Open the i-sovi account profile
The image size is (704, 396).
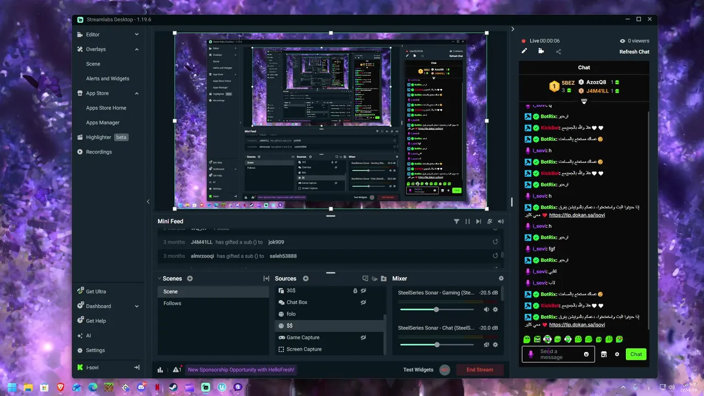pos(88,367)
